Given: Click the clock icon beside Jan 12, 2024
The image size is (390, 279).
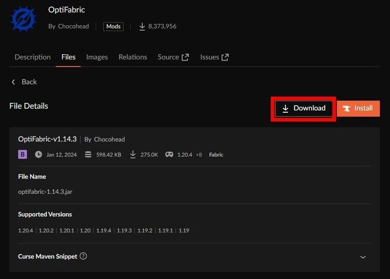Looking at the screenshot, I should pos(39,155).
